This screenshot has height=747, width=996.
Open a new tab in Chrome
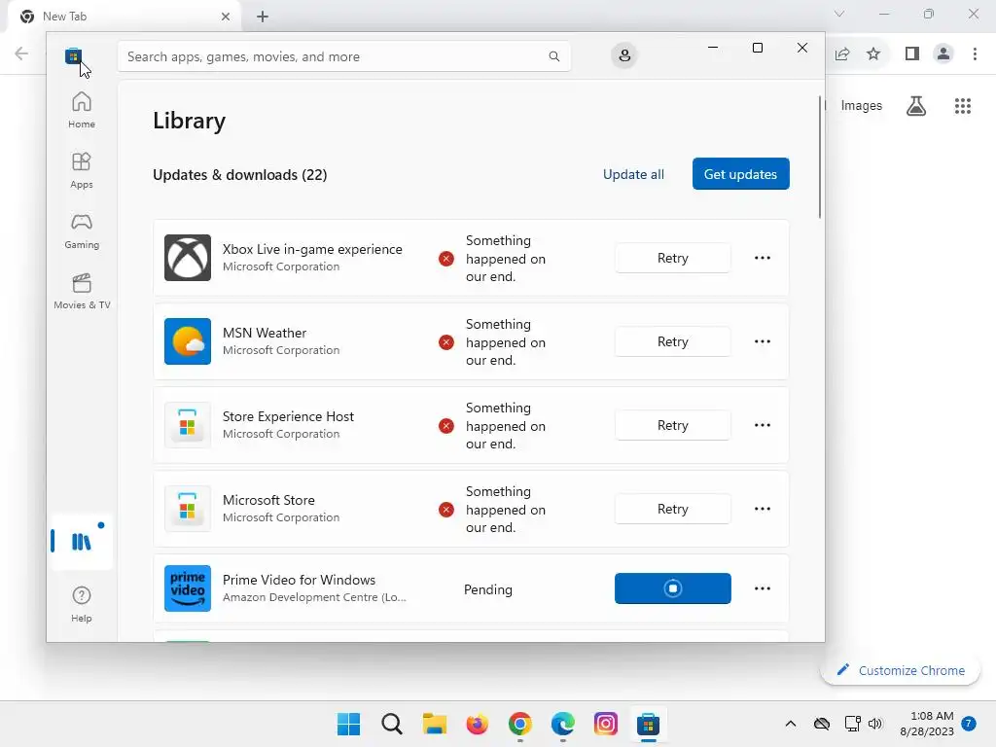coord(263,17)
